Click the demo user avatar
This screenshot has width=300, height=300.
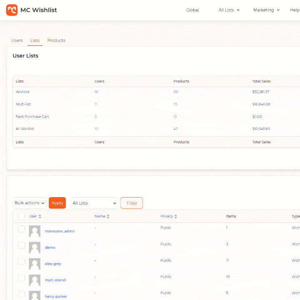35,247
